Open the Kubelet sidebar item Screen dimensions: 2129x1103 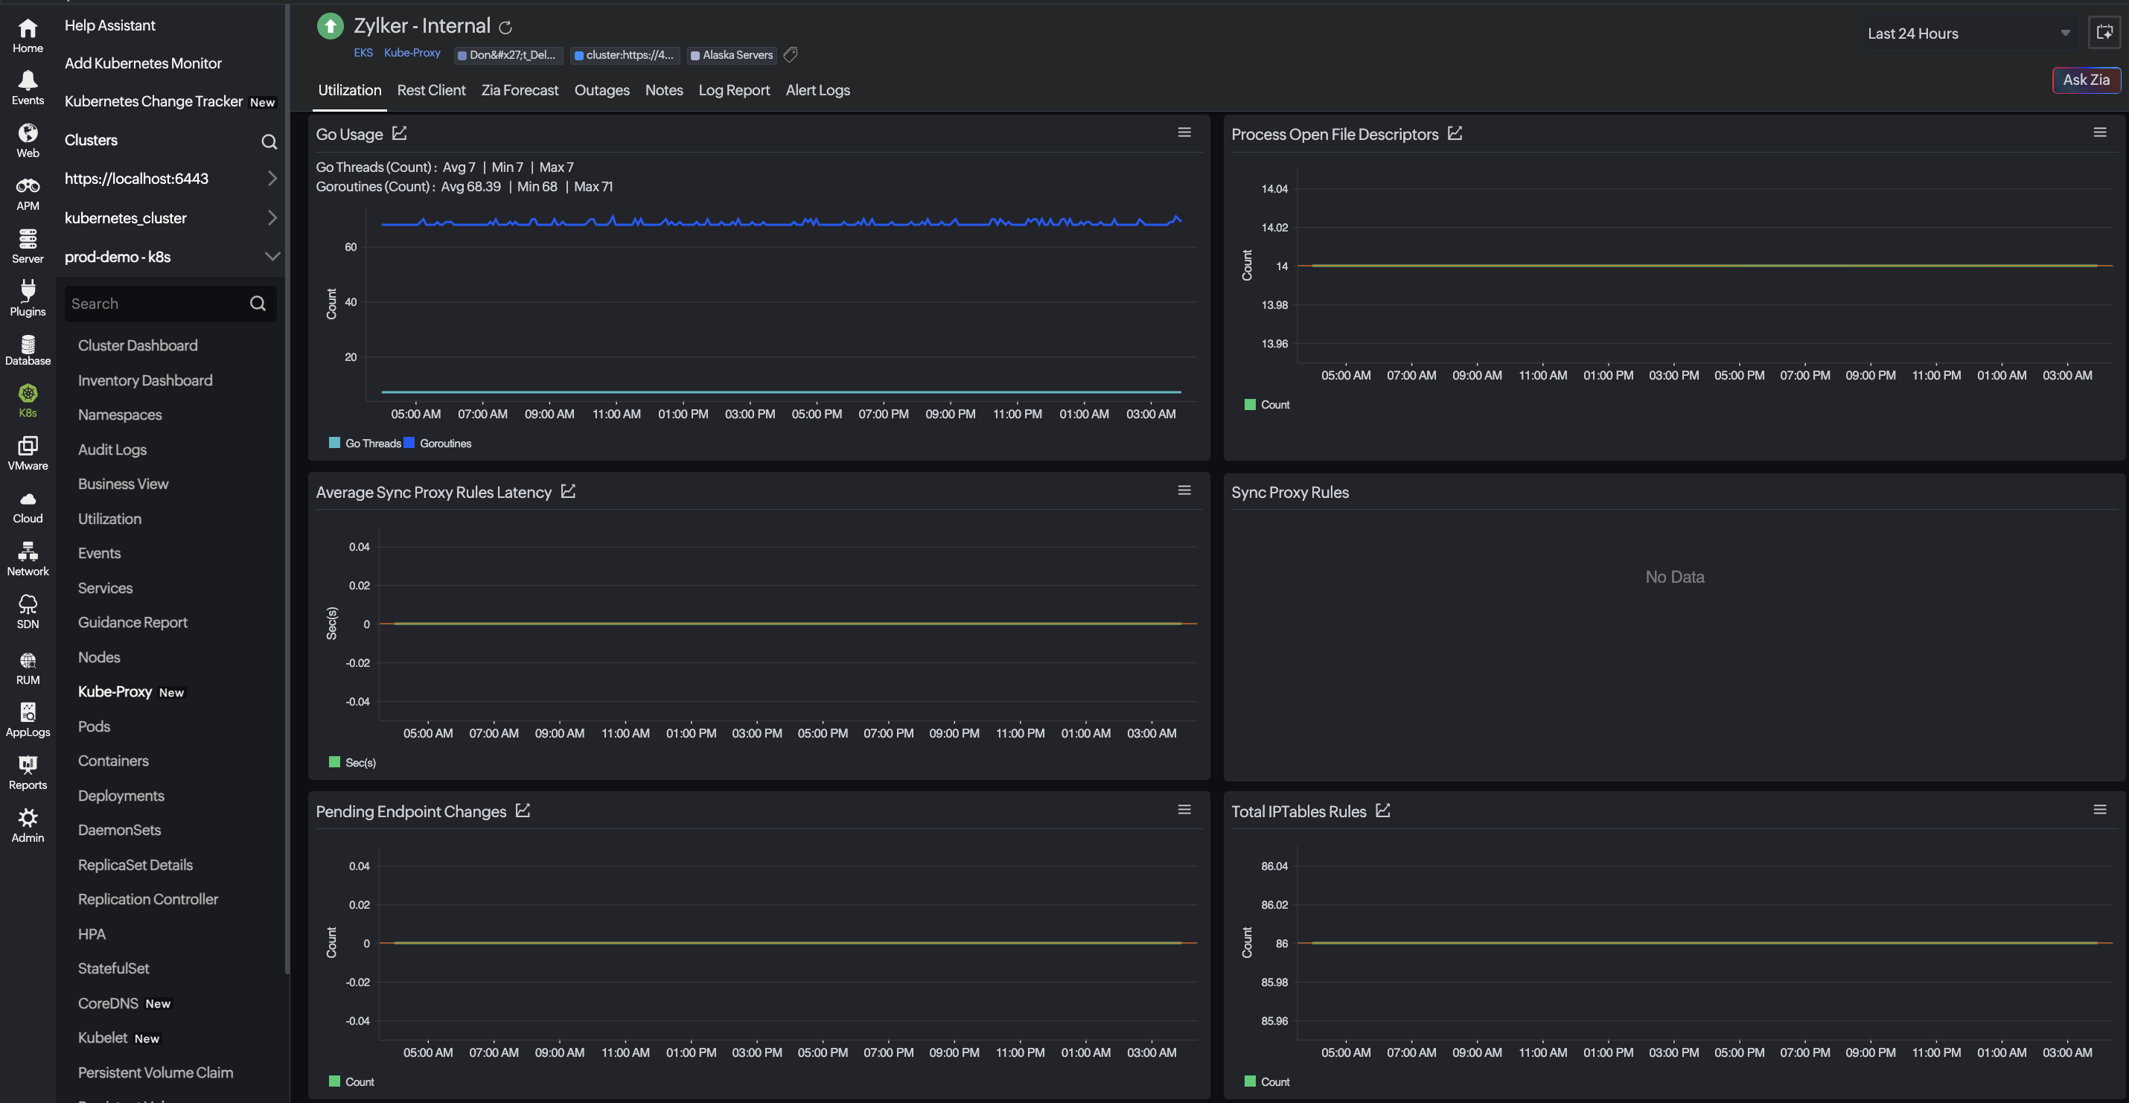pyautogui.click(x=103, y=1038)
